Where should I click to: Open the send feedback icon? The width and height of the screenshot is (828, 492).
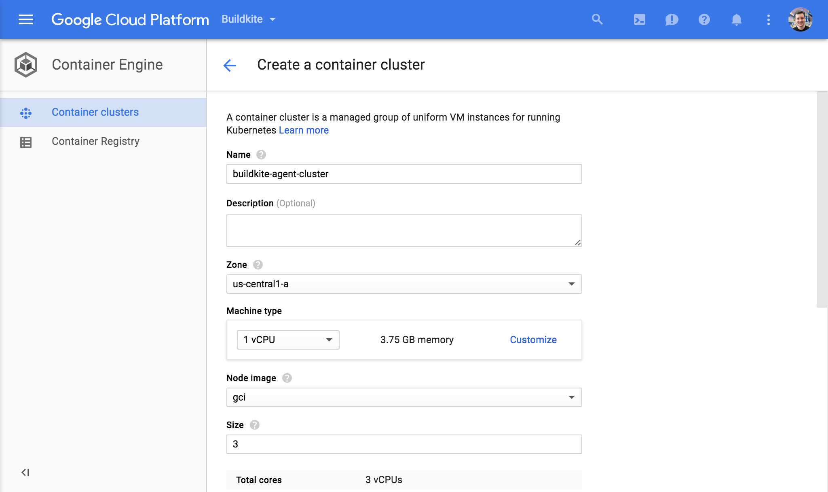click(x=672, y=19)
